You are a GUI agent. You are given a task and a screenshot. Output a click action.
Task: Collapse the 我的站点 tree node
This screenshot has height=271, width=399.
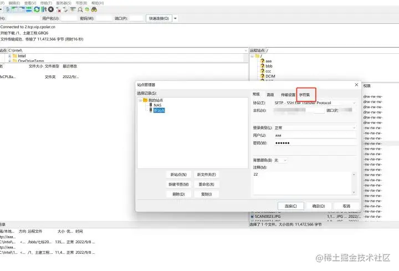coord(140,100)
